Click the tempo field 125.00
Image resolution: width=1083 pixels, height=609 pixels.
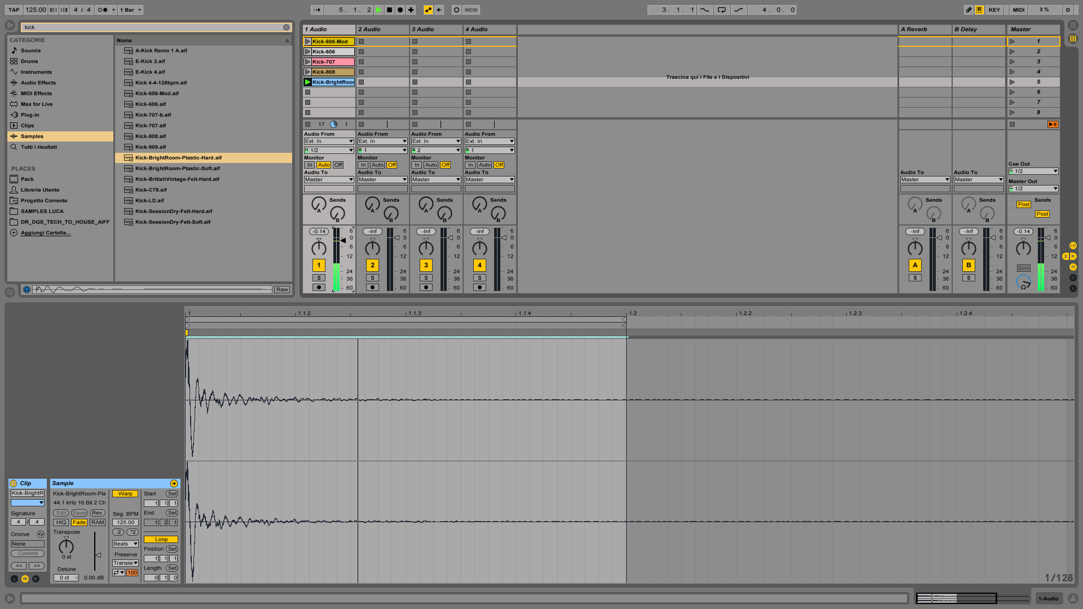tap(36, 10)
